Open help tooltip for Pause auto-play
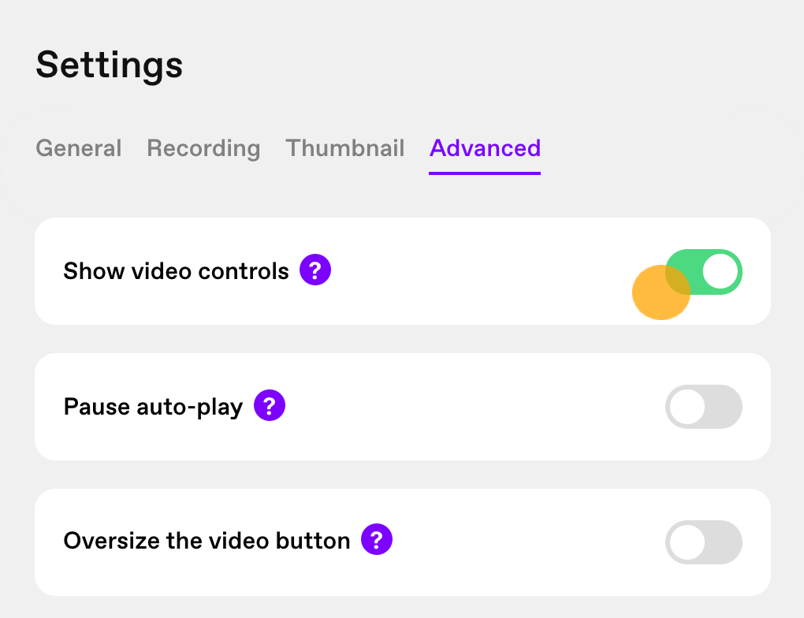 pos(270,405)
